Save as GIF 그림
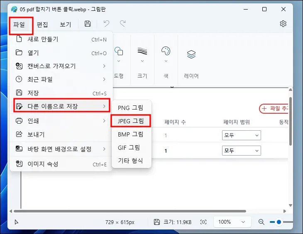Image resolution: width=303 pixels, height=234 pixels. [131, 148]
